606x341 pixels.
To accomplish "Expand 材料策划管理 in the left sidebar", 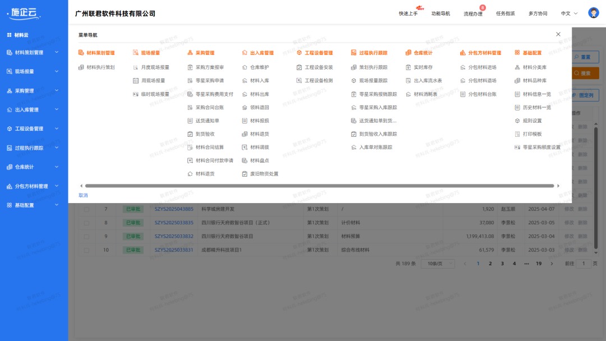I will point(31,53).
